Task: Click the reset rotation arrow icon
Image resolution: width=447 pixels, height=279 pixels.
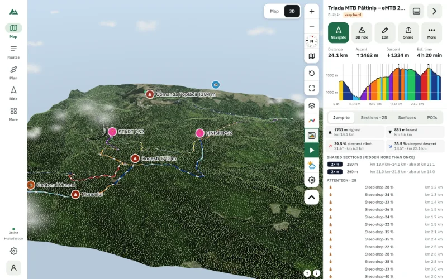Action: tap(312, 73)
